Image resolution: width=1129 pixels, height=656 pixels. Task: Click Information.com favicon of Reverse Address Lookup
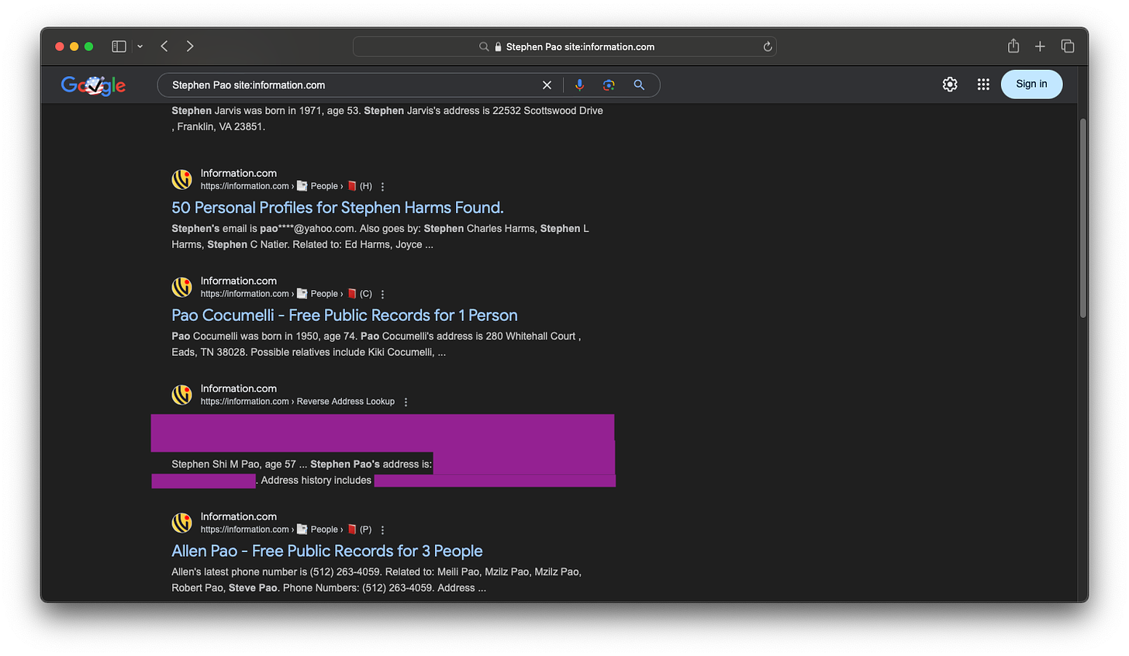[x=182, y=395]
